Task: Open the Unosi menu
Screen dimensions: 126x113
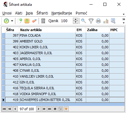Action: [x=7, y=13]
